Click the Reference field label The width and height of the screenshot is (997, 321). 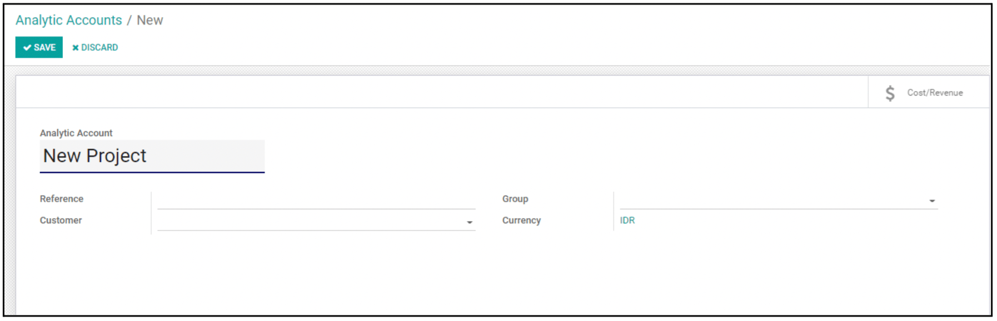click(x=62, y=199)
